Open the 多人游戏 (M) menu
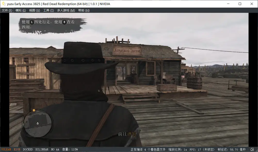This screenshot has width=258, height=152. (x=66, y=11)
